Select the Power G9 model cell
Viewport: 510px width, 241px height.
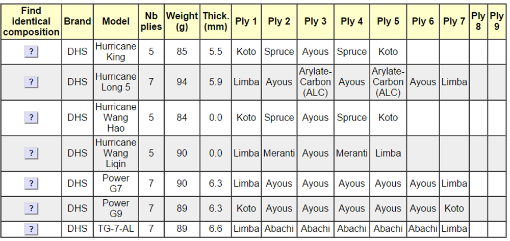116,208
